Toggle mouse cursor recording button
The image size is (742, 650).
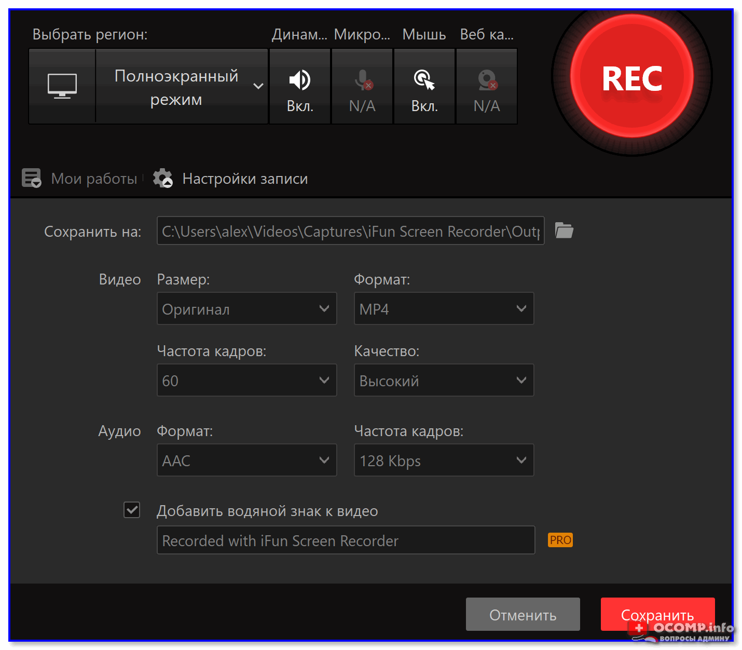click(424, 86)
